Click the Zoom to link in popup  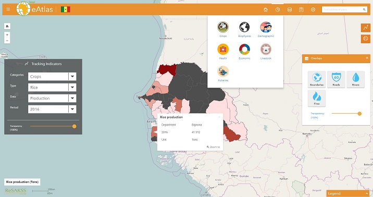pos(214,147)
